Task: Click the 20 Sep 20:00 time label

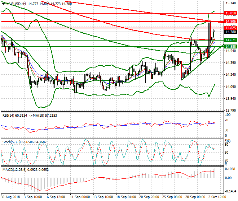Action: (149, 197)
